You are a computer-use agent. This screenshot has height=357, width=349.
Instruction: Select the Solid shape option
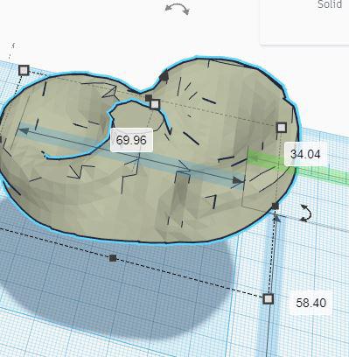pos(330,4)
